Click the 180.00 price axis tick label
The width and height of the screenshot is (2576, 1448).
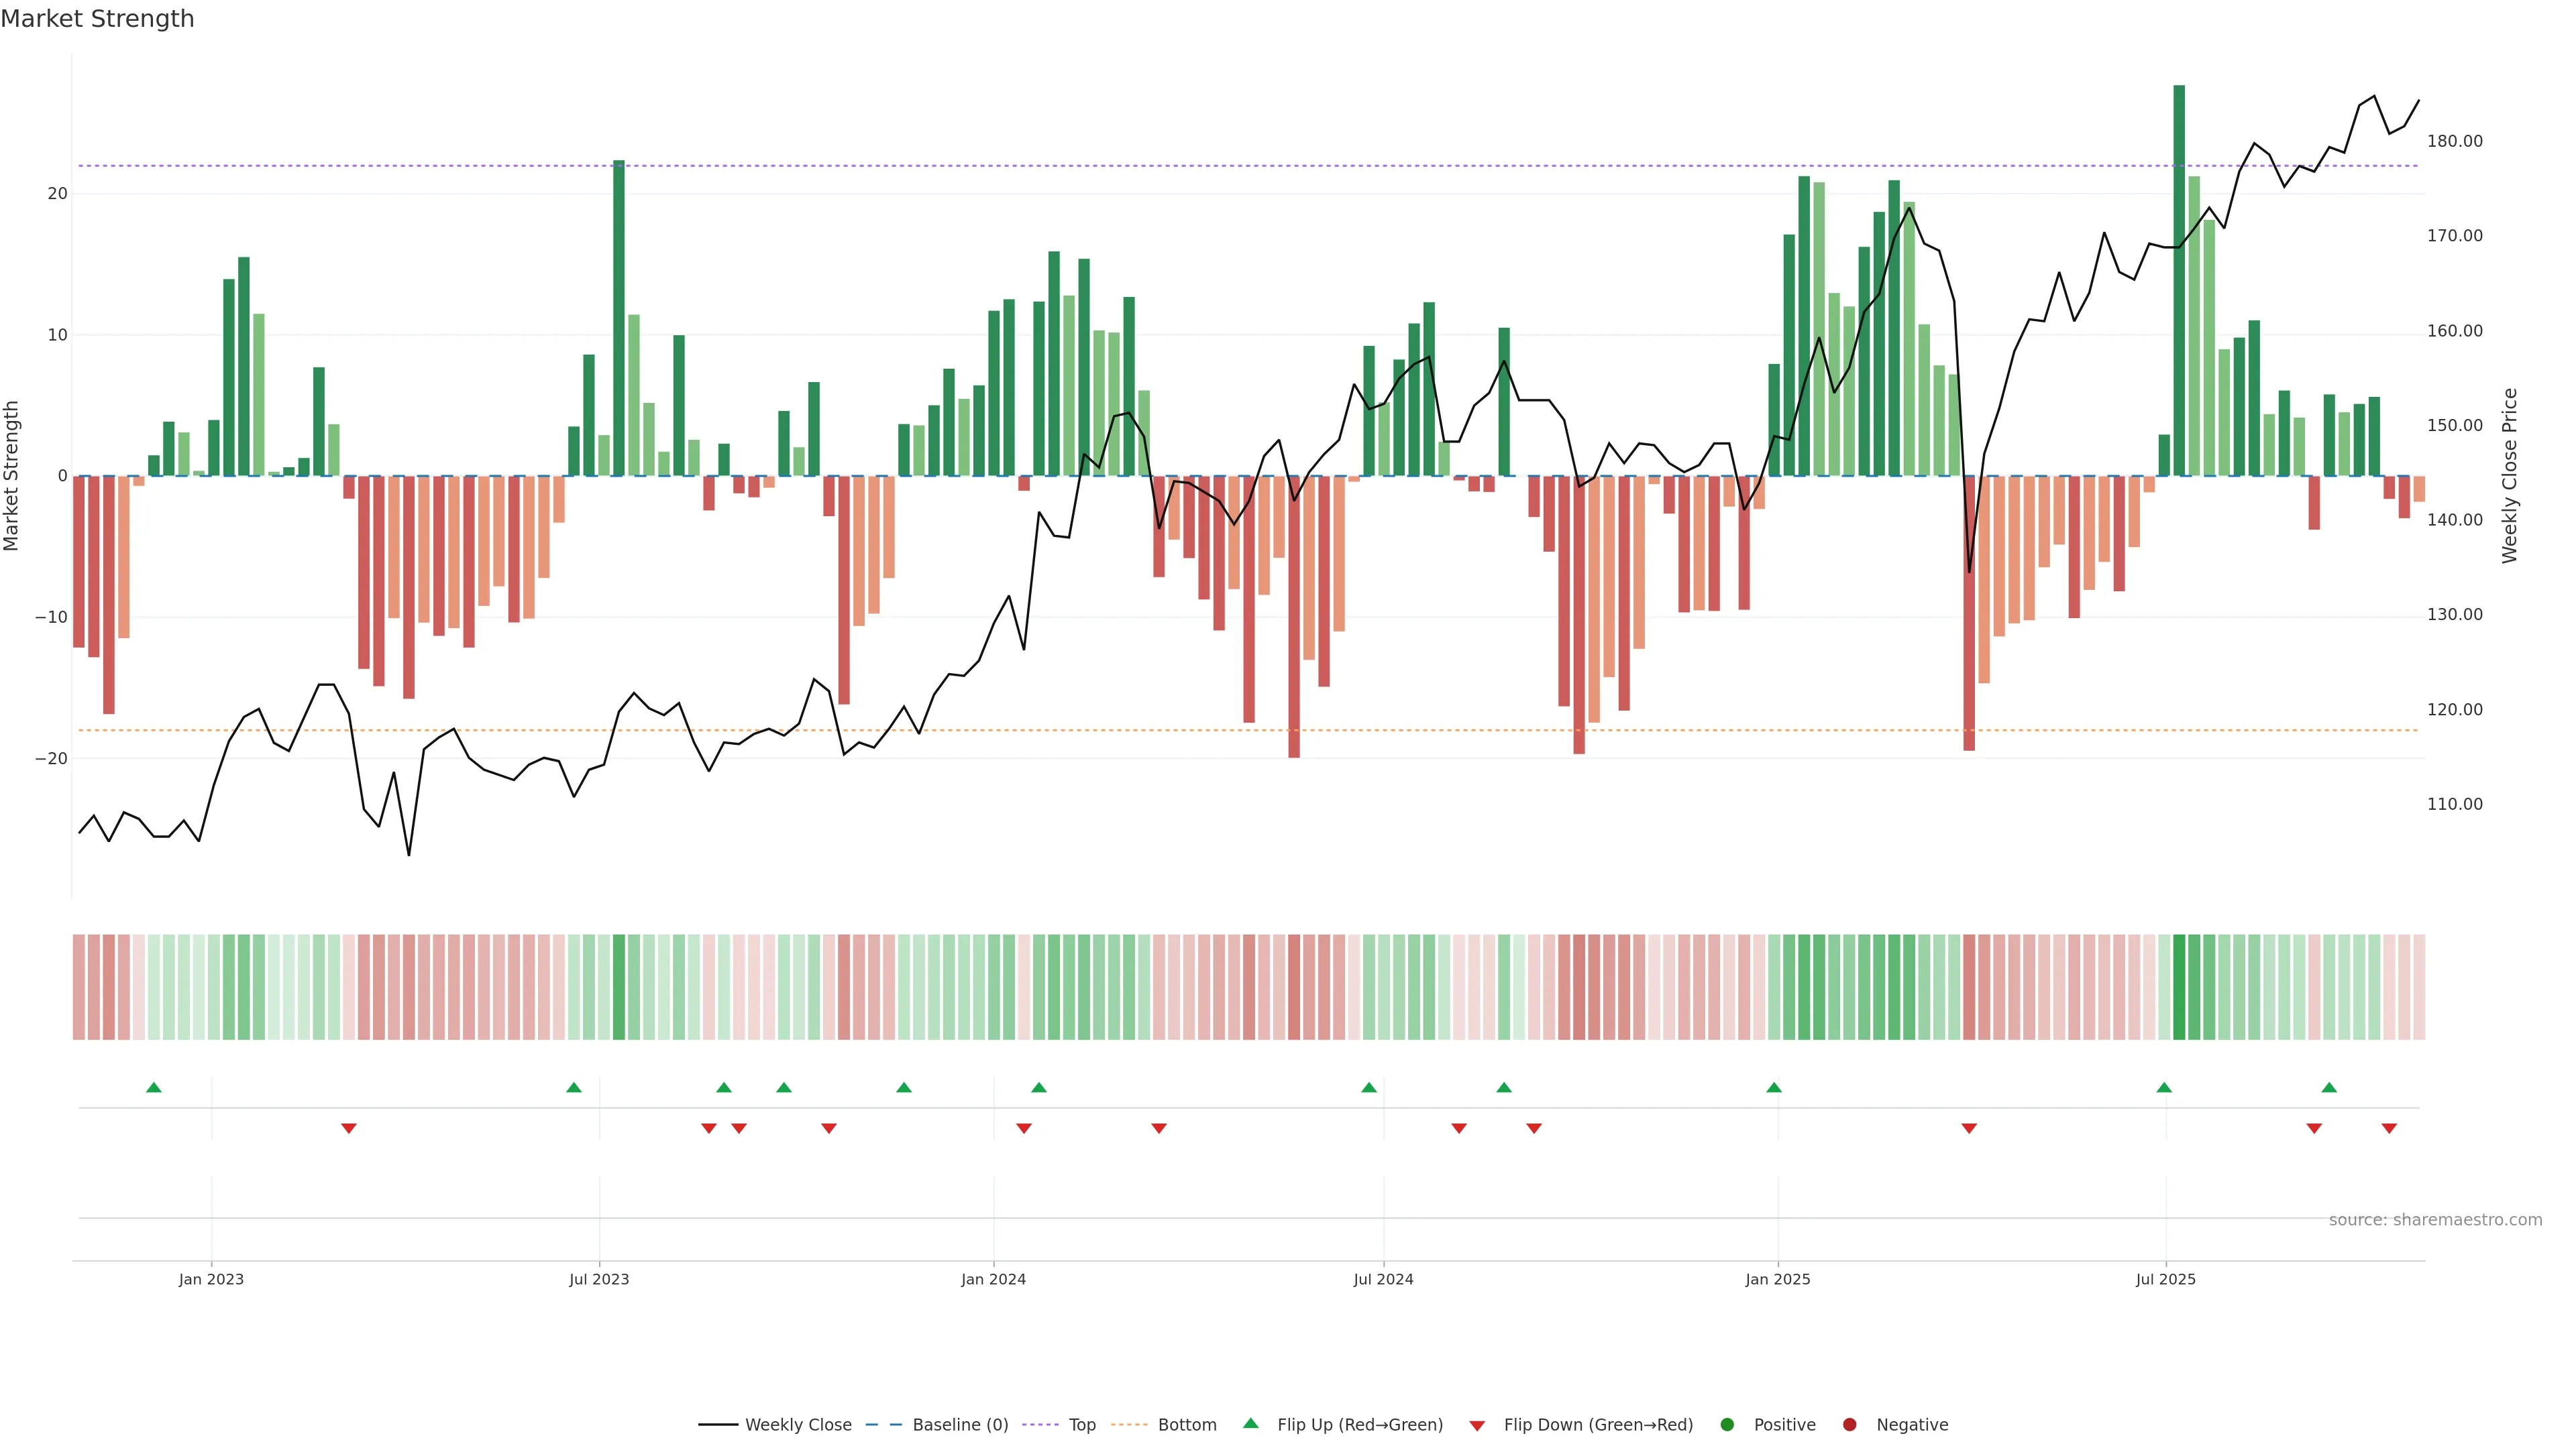pos(2454,142)
